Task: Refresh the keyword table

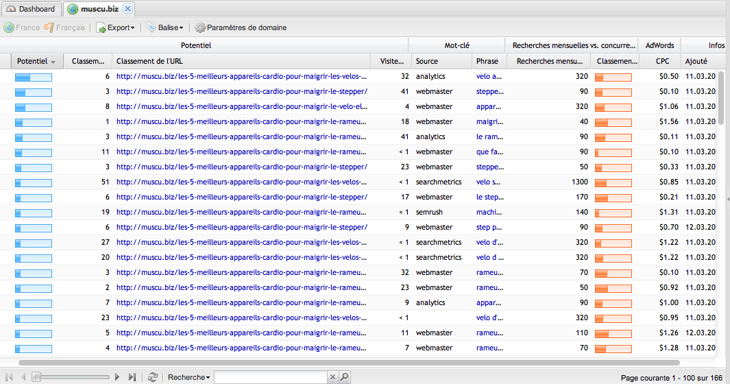Action: click(152, 377)
